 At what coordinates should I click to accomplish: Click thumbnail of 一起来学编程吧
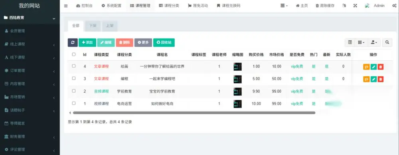(x=238, y=79)
